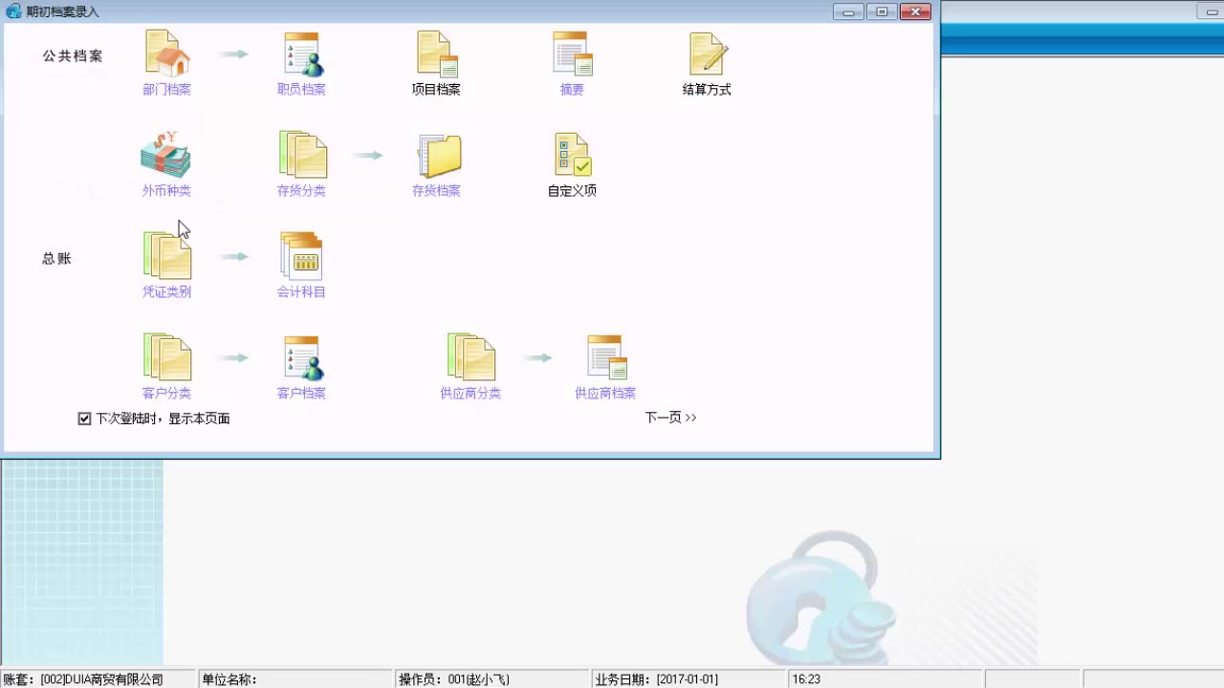Click the 16:23 time in status bar
This screenshot has height=688, width=1224.
806,679
